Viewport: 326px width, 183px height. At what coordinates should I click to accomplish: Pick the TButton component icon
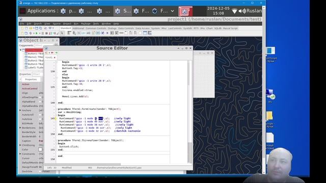tap(79, 33)
